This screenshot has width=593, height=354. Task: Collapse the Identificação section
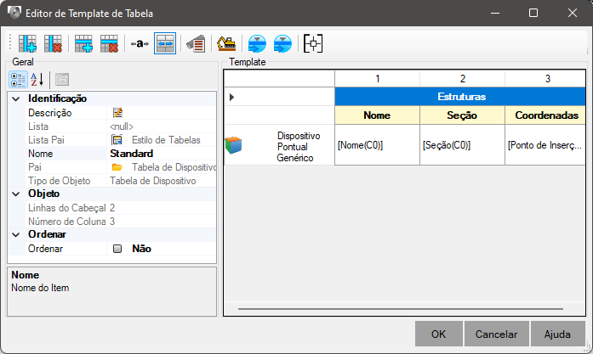click(x=16, y=98)
